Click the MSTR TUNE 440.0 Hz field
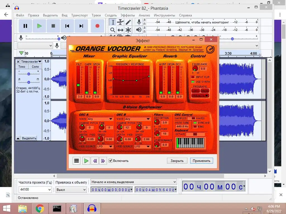Screen dimensions: 286x214 click(x=182, y=127)
